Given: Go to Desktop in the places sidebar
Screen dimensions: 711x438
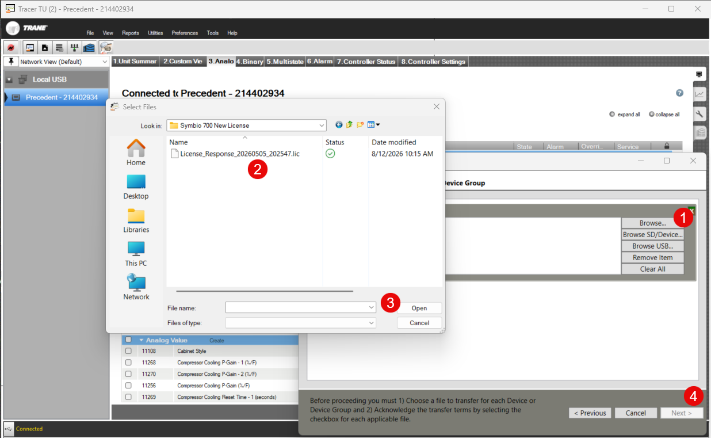Looking at the screenshot, I should pyautogui.click(x=136, y=187).
